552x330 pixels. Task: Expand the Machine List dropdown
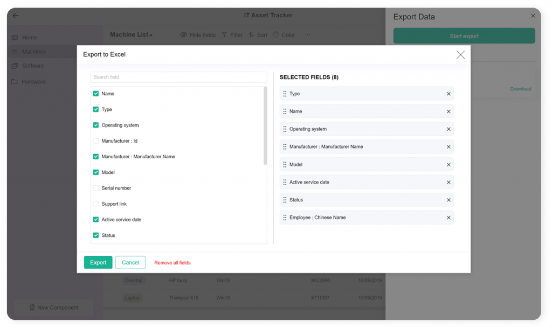pyautogui.click(x=131, y=34)
